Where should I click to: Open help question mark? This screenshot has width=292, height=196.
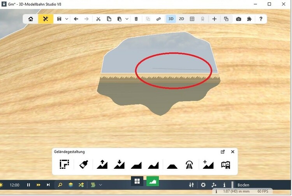[261, 19]
